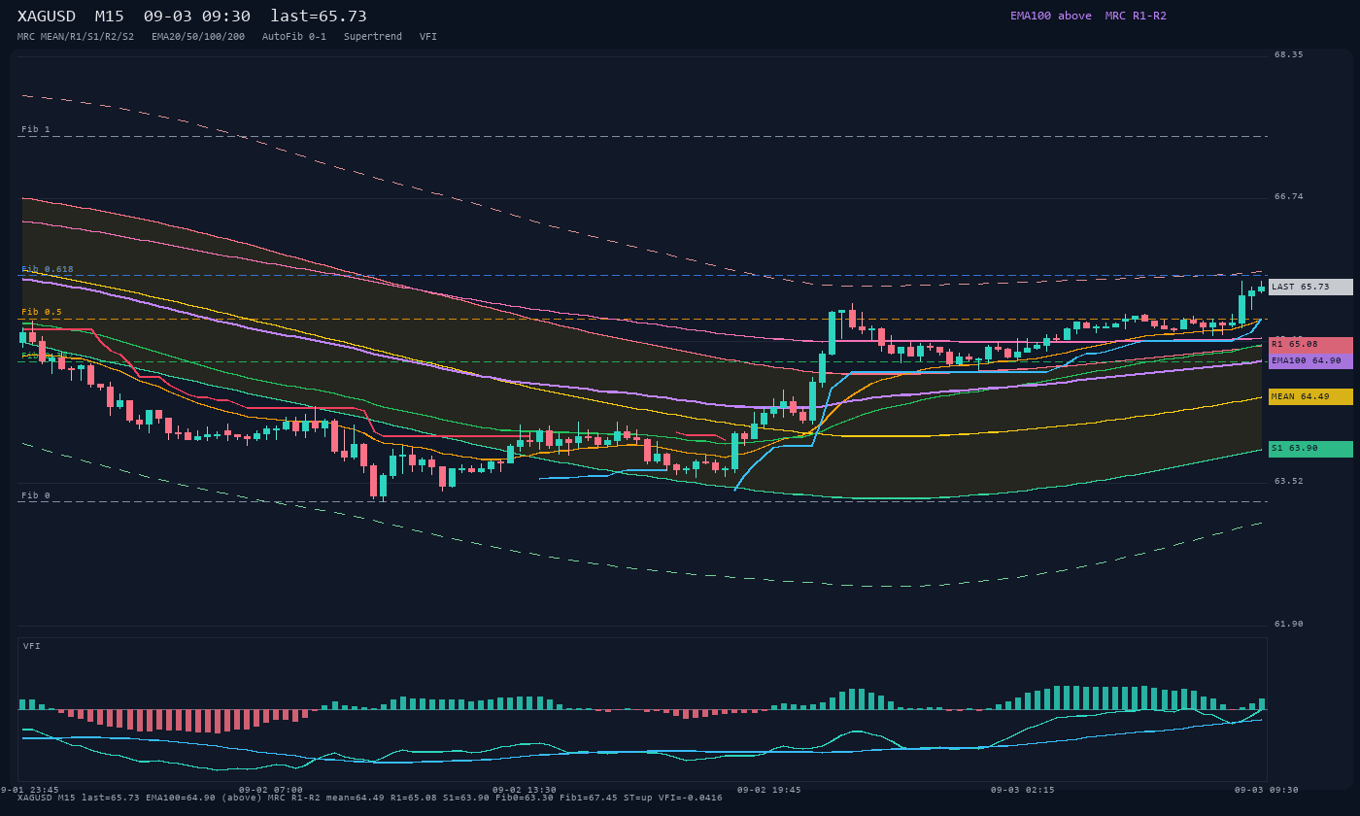The image size is (1360, 816).
Task: Click the 68.35 price axis label
Action: click(x=1289, y=54)
